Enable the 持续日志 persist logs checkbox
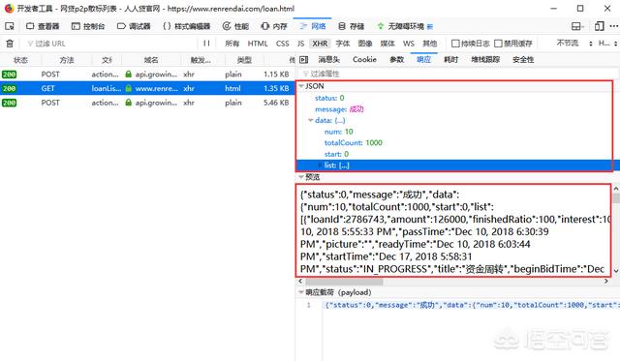620x361 pixels. pyautogui.click(x=455, y=44)
